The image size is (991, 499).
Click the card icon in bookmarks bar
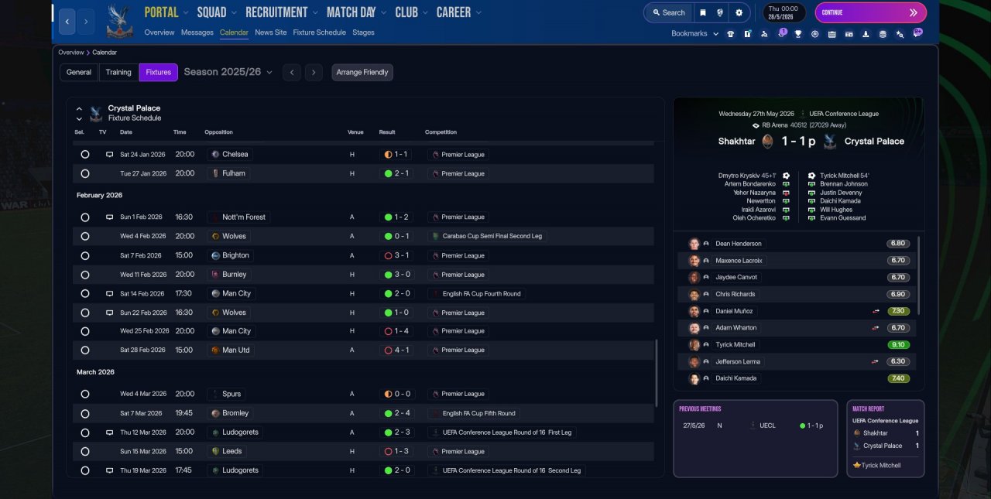[x=849, y=34]
